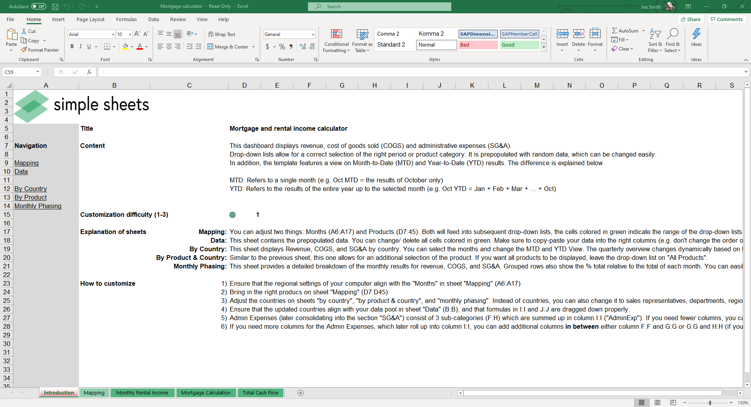Screen dimensions: 751x407
Task: Open the Mortgage Calculation sheet tab
Action: (206, 393)
